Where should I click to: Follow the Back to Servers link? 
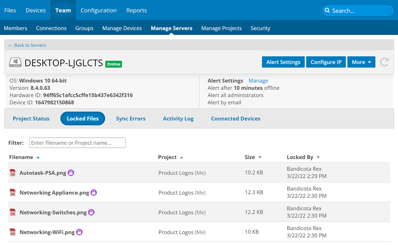pyautogui.click(x=27, y=45)
